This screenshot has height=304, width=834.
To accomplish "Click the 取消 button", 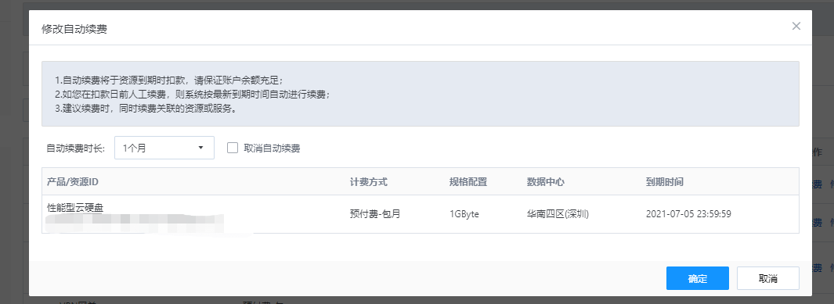I will [x=768, y=278].
